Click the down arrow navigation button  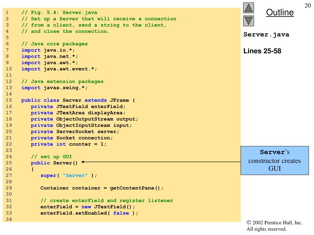248,21
